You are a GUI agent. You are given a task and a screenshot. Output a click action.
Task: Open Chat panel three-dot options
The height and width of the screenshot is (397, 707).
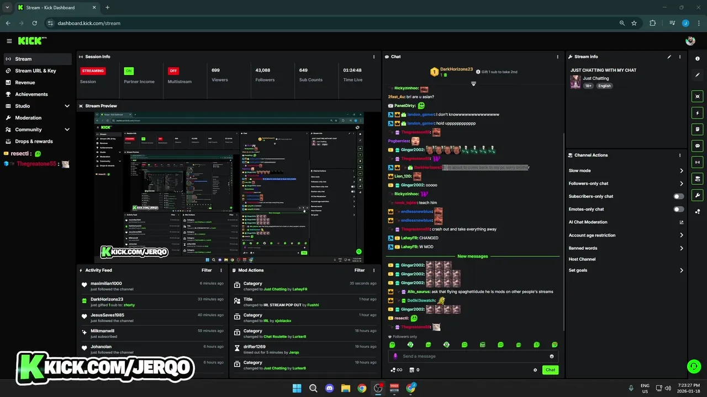point(557,57)
